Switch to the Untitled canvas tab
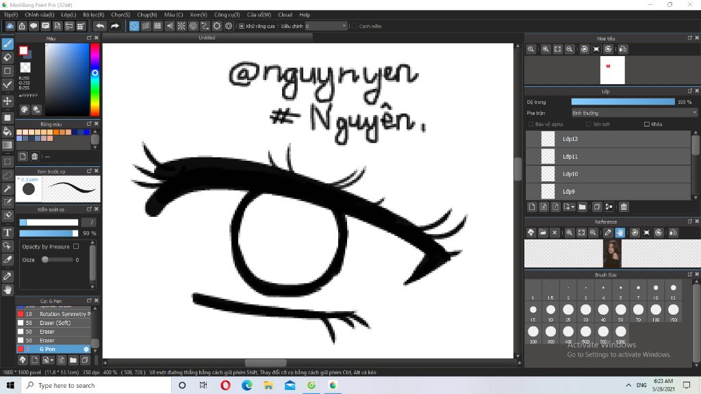 pos(207,38)
